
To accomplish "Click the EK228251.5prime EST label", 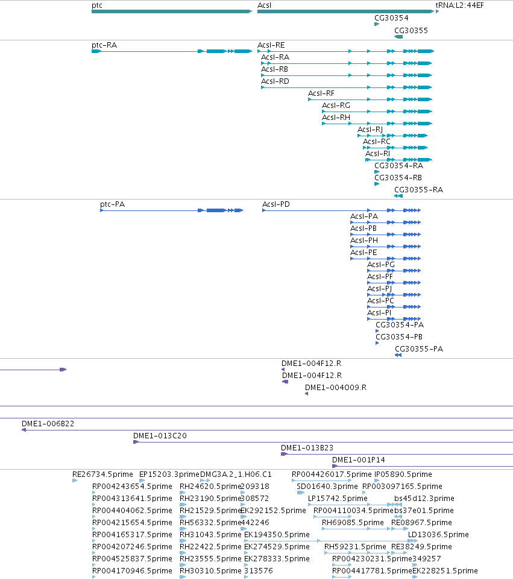I will [x=445, y=570].
